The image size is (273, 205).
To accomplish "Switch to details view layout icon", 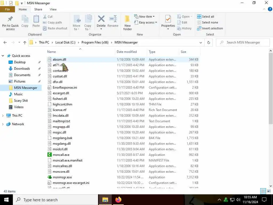I will click(263, 191).
